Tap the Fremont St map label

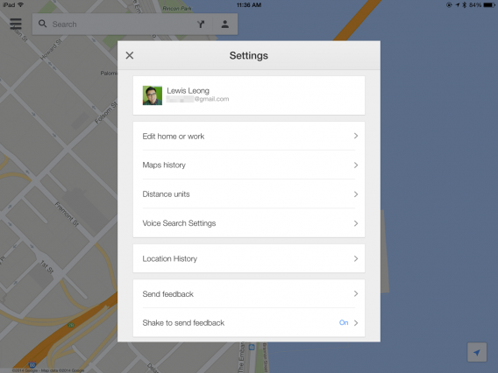click(x=67, y=215)
